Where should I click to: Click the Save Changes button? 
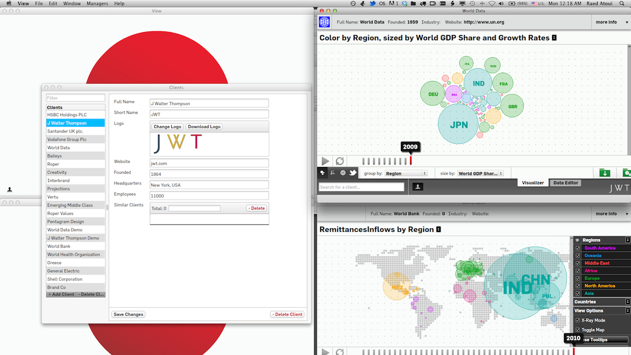tap(128, 314)
